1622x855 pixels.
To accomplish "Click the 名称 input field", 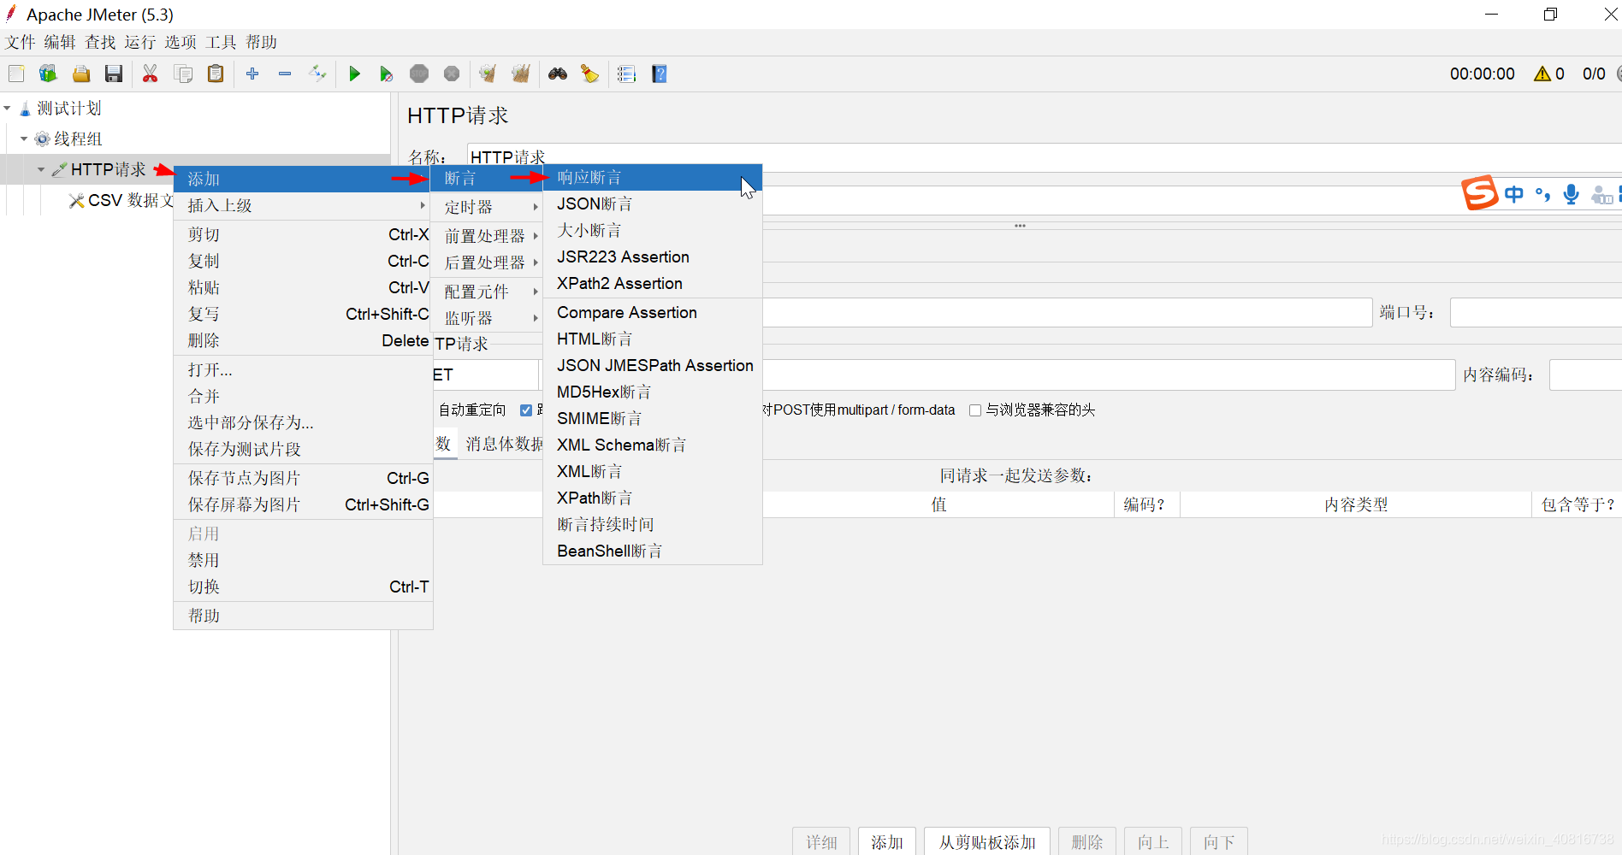I will pyautogui.click(x=1045, y=156).
